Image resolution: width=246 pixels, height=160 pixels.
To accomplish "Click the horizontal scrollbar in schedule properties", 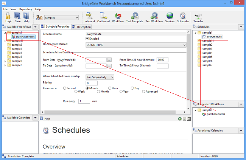I will click(x=110, y=112).
